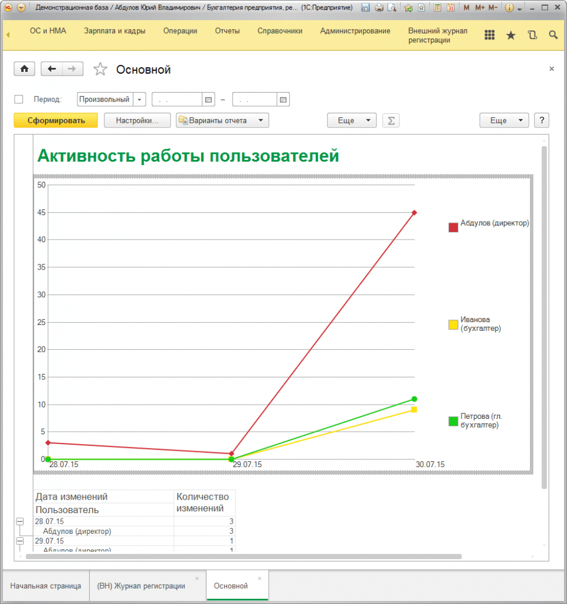Click the period start date input field
Screen dimensions: 567x604
coord(177,100)
